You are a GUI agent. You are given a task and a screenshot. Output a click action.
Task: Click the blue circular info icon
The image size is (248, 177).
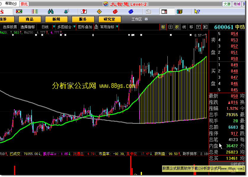[x=131, y=12]
